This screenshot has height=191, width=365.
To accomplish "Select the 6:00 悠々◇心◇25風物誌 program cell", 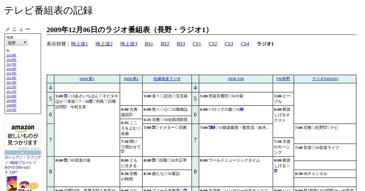I will click(167, 111).
